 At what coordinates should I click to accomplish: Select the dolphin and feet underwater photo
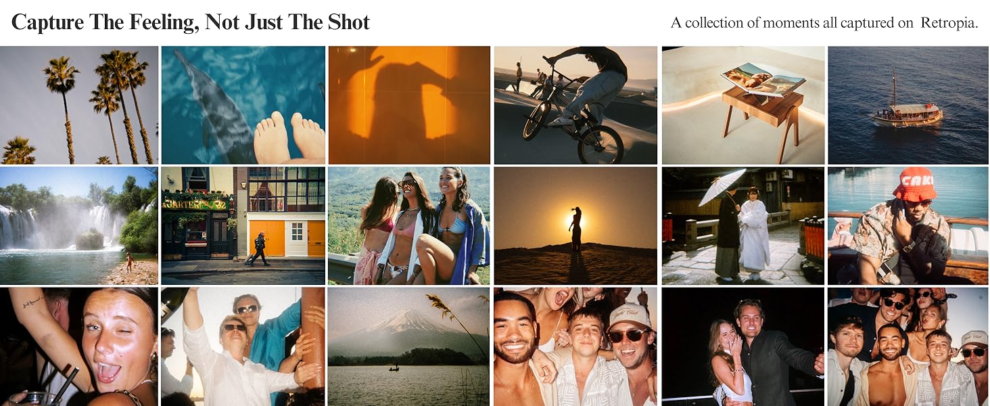point(243,105)
